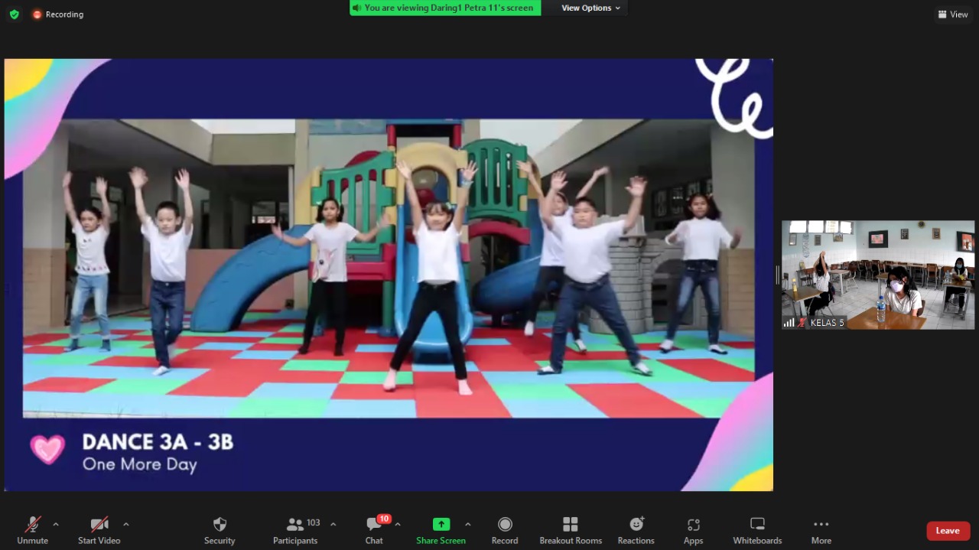Open the Participants panel

pyautogui.click(x=295, y=530)
